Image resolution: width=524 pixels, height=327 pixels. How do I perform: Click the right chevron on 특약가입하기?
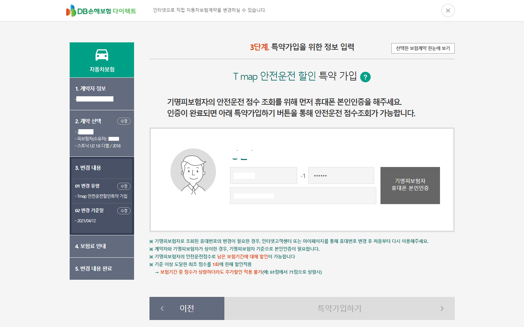pos(442,308)
